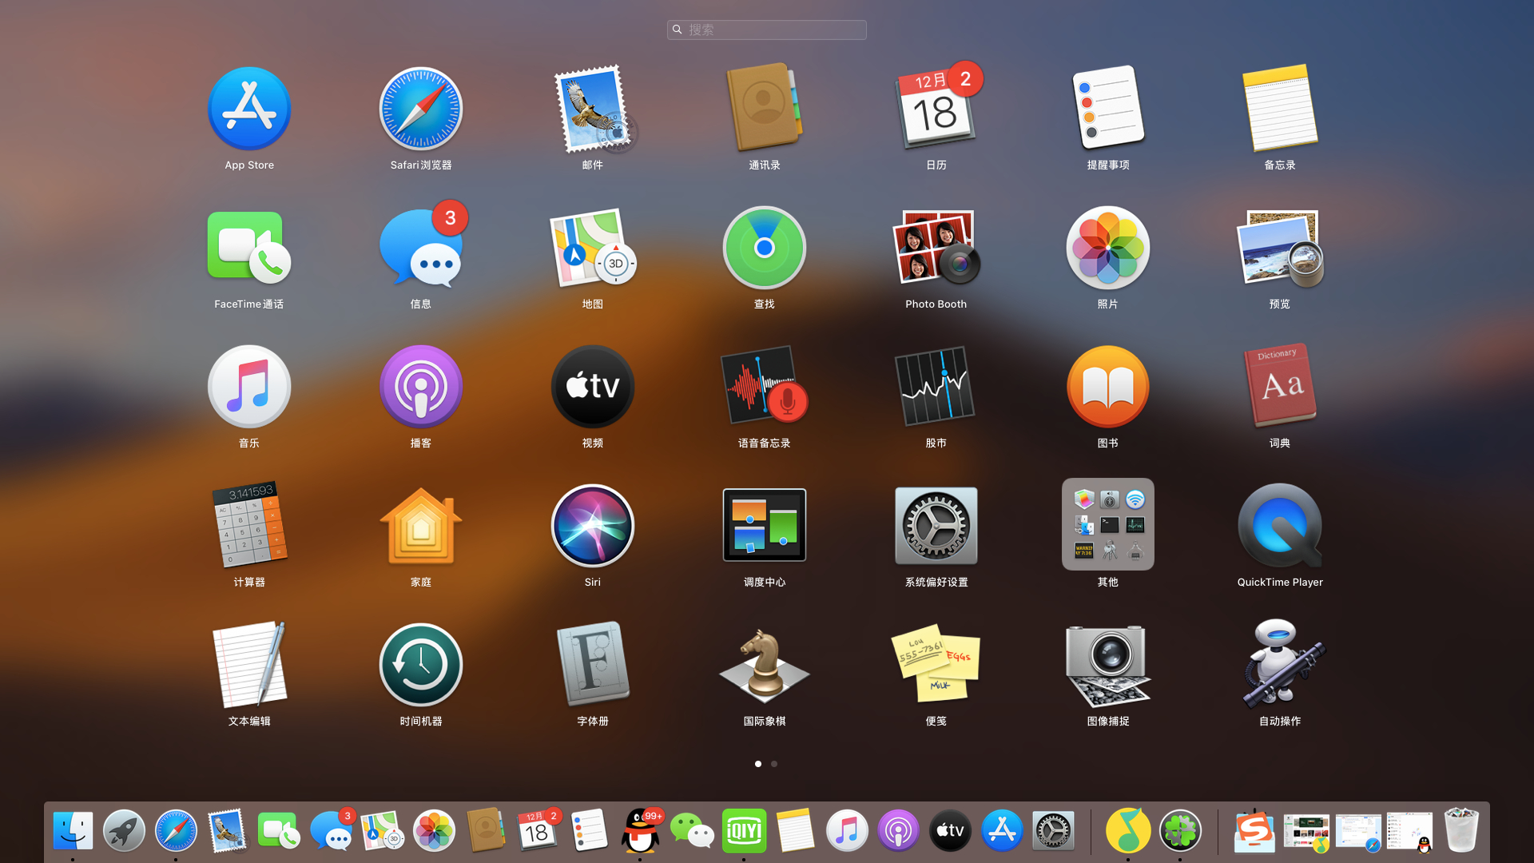
Task: Open 系统偏好设置 System Preferences in Launchpad
Action: (936, 526)
